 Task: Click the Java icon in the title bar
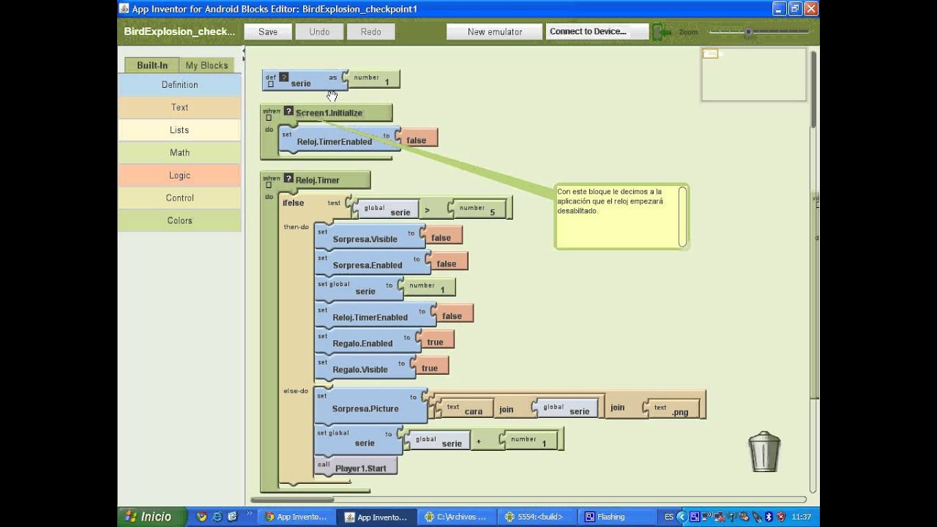pyautogui.click(x=124, y=9)
